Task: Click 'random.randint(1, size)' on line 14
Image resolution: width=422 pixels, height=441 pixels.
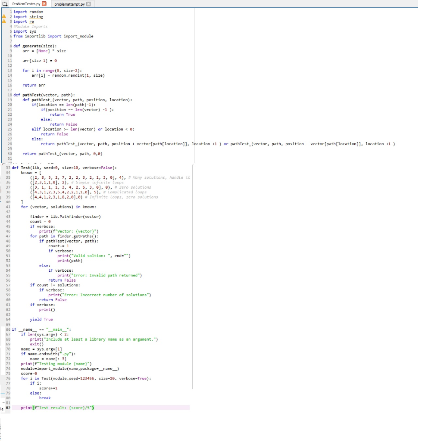Action: point(78,75)
